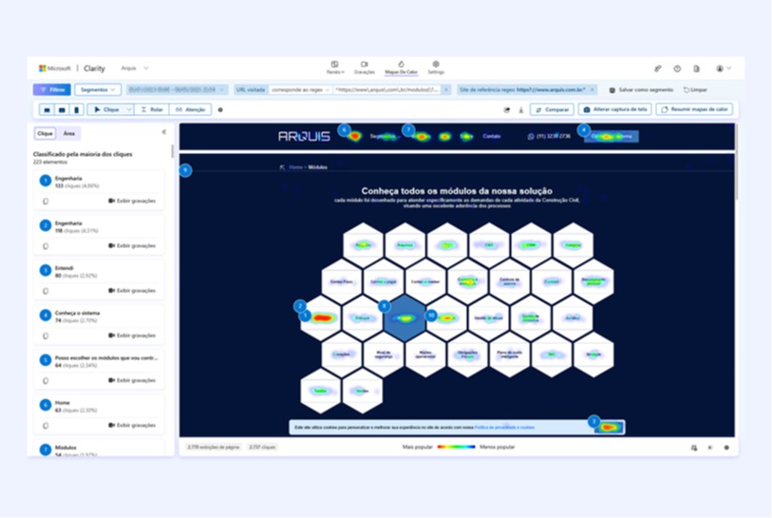Click heatmap marker 4 on header button
The image size is (772, 518).
[x=583, y=130]
